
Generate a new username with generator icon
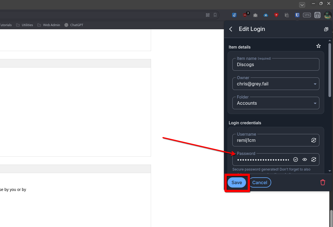tap(313, 140)
